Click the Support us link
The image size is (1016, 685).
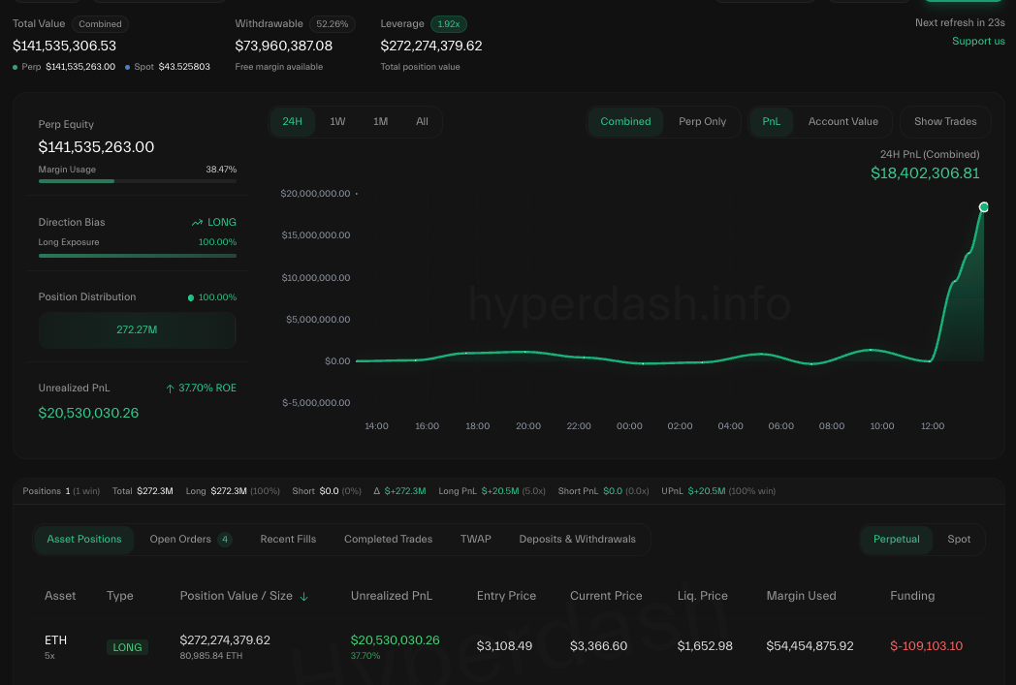click(x=978, y=41)
